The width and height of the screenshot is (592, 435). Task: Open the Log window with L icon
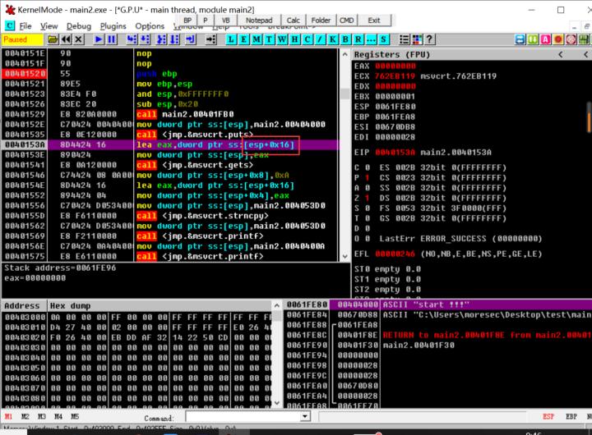coord(233,39)
